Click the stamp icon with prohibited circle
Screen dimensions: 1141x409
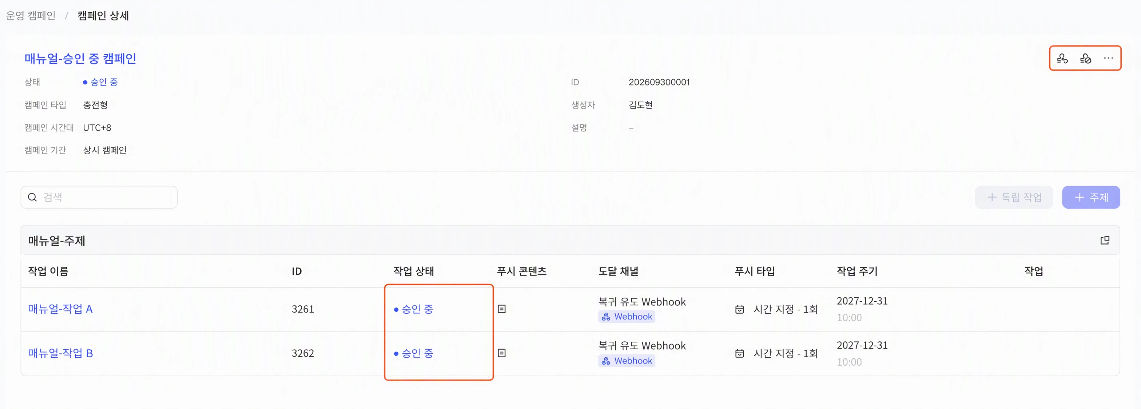click(1085, 59)
